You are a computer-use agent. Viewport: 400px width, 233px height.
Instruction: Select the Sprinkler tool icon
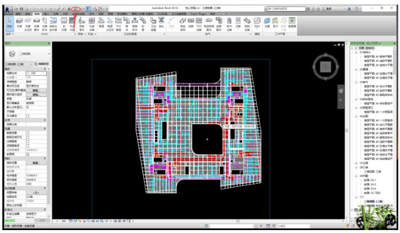coord(161,22)
